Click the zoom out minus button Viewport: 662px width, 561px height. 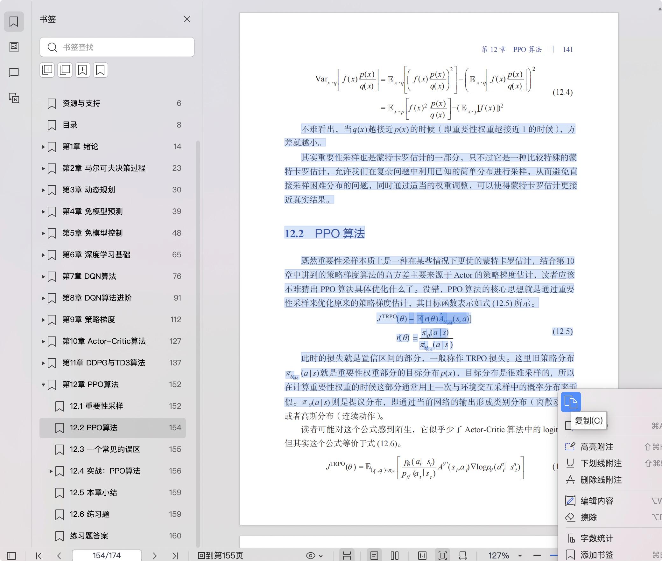(x=537, y=556)
